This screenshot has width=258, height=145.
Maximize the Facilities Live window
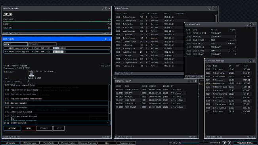(250, 25)
